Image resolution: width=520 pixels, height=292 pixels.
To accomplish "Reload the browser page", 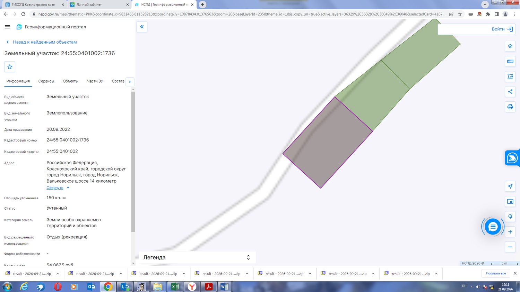I will [23, 14].
